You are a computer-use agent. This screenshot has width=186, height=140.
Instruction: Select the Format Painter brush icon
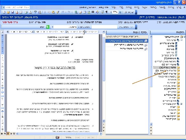tap(58, 12)
